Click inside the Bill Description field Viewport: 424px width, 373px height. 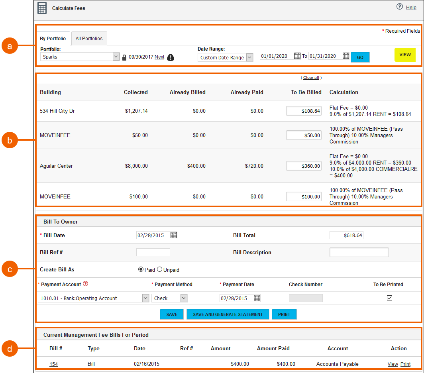359,252
